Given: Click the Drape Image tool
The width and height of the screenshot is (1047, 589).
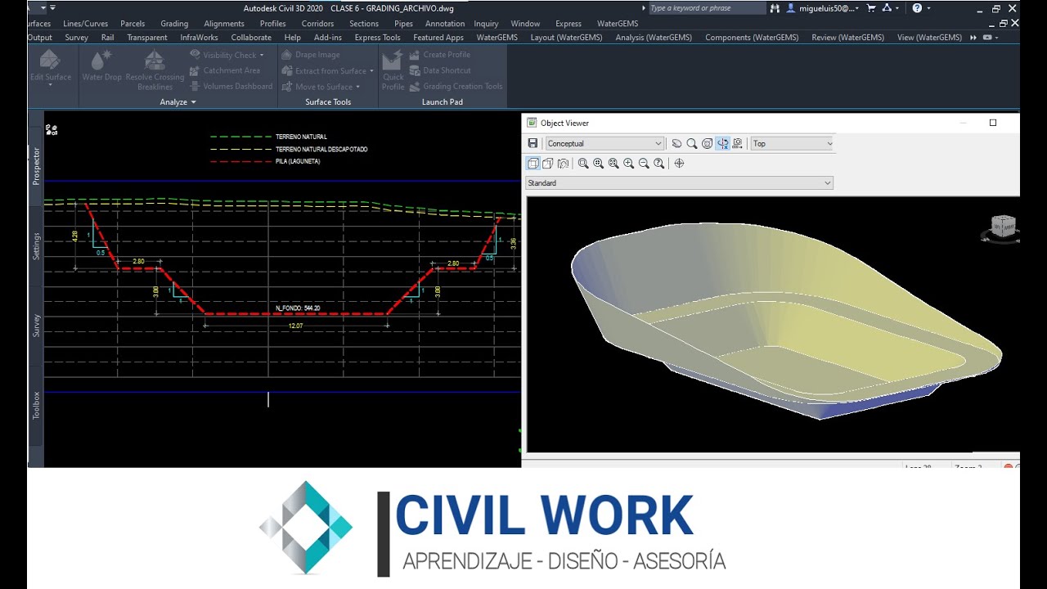Looking at the screenshot, I should [311, 55].
